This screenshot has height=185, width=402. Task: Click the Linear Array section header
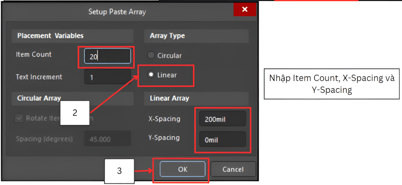click(170, 98)
